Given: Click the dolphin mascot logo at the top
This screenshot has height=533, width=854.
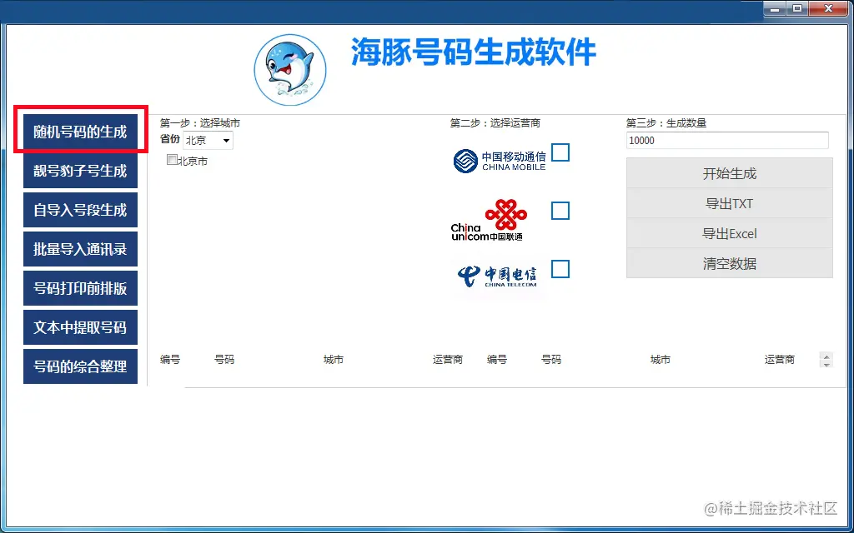Looking at the screenshot, I should click(x=289, y=69).
